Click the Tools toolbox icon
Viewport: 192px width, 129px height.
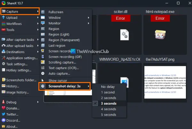pyautogui.click(x=4, y=30)
